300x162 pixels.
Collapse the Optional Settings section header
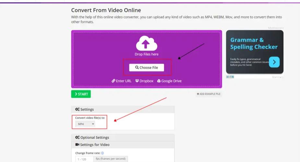pos(123,137)
